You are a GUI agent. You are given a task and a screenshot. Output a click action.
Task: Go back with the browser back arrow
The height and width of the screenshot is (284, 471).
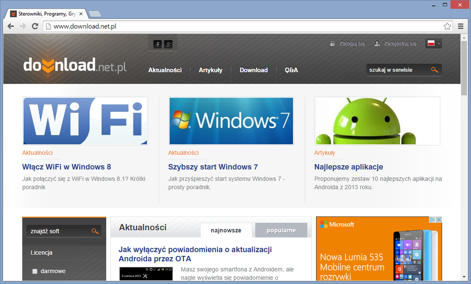pyautogui.click(x=11, y=27)
